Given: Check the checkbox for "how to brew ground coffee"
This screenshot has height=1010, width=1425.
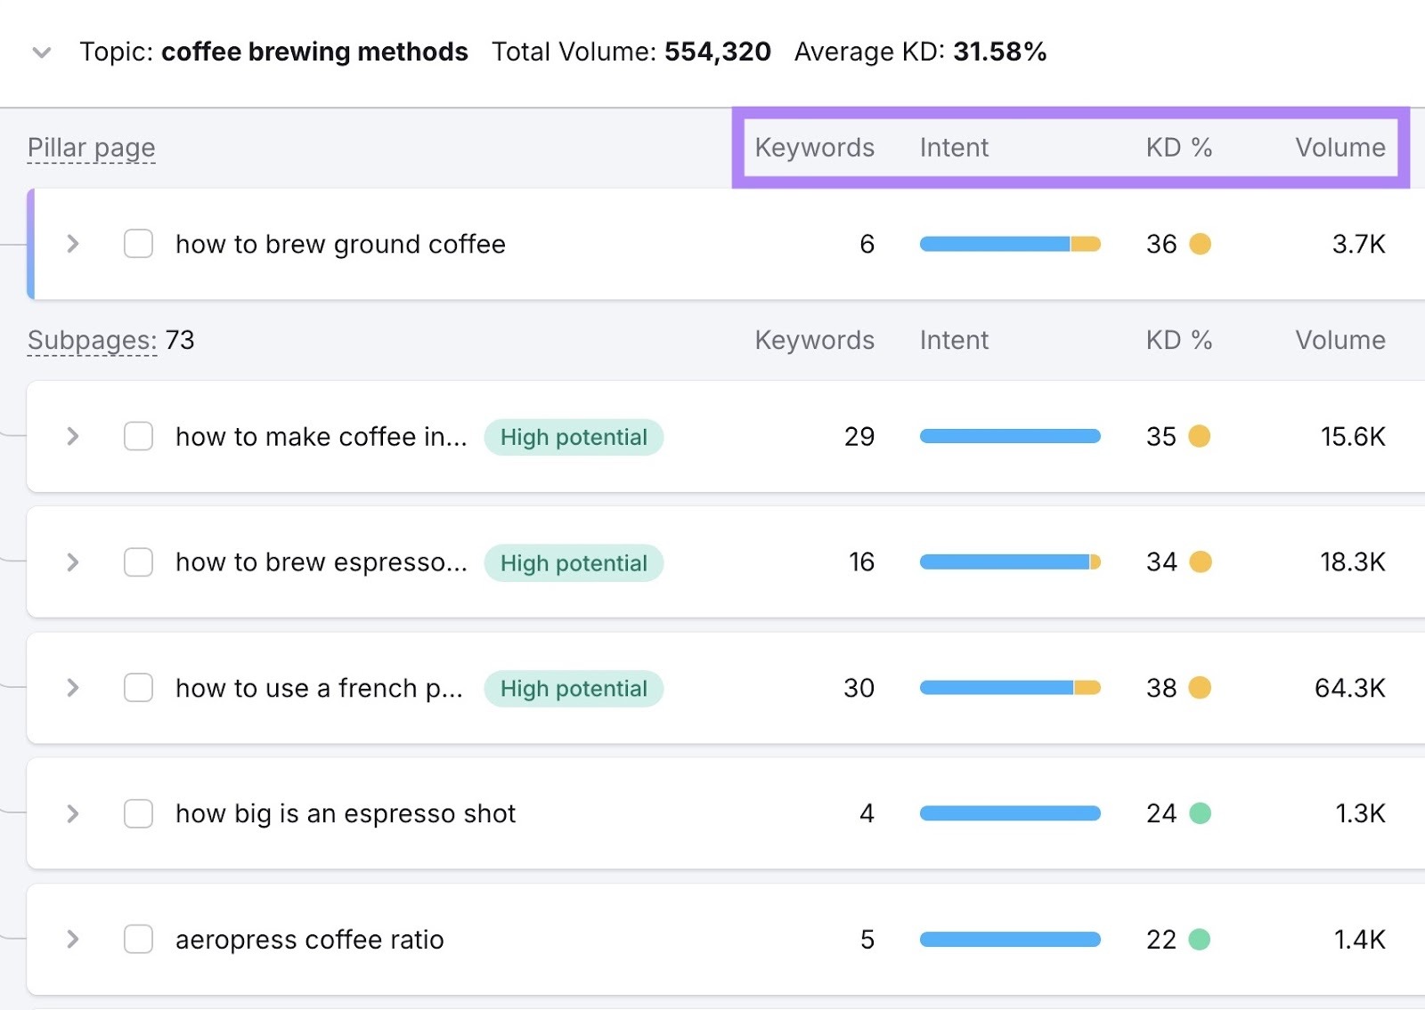Looking at the screenshot, I should (138, 244).
